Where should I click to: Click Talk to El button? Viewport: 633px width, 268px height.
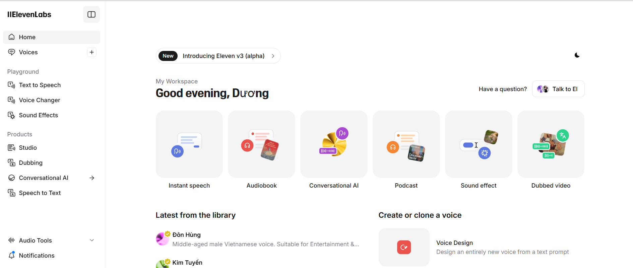click(x=558, y=89)
